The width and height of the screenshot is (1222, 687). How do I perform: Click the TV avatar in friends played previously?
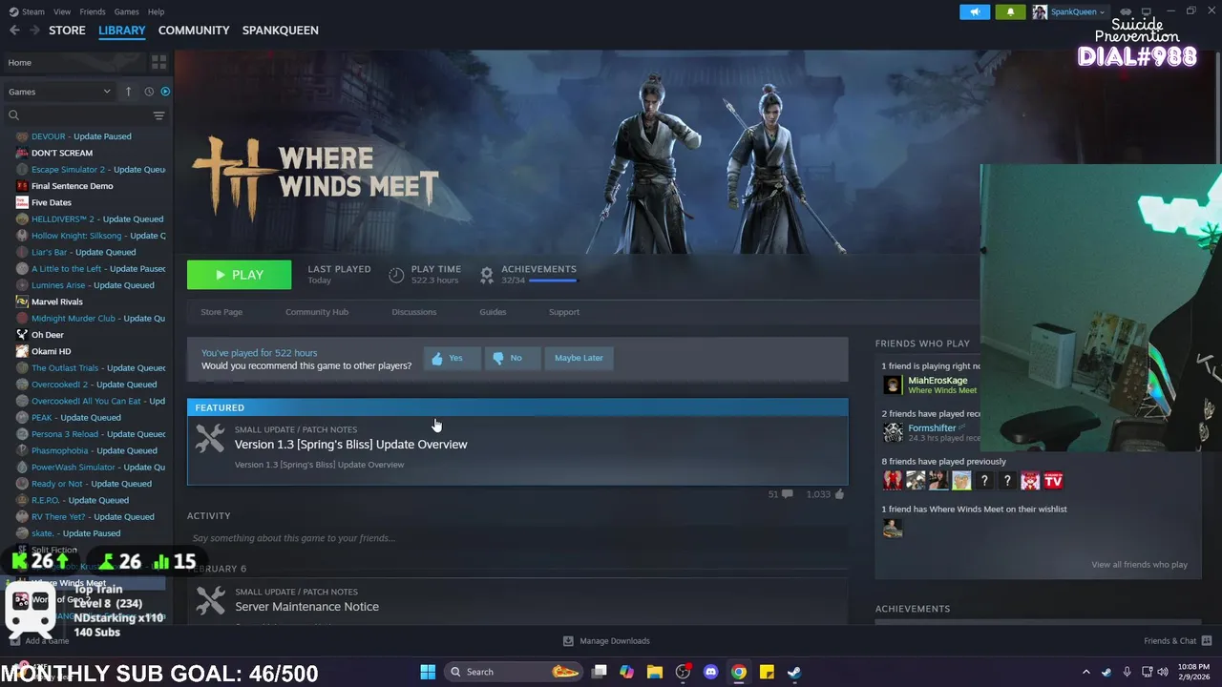click(1053, 481)
